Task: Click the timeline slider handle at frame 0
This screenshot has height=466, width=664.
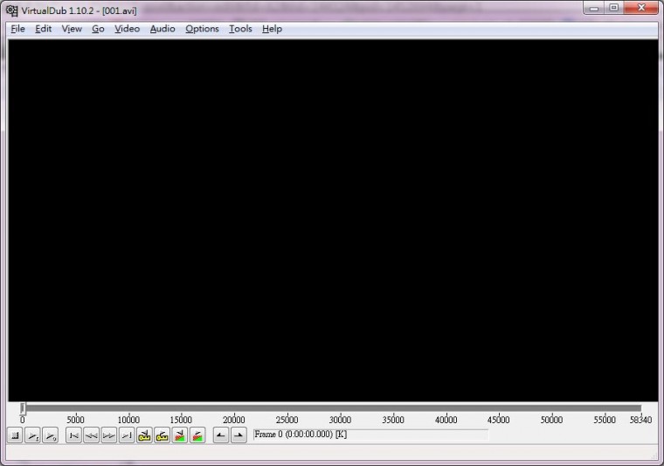Action: point(23,408)
